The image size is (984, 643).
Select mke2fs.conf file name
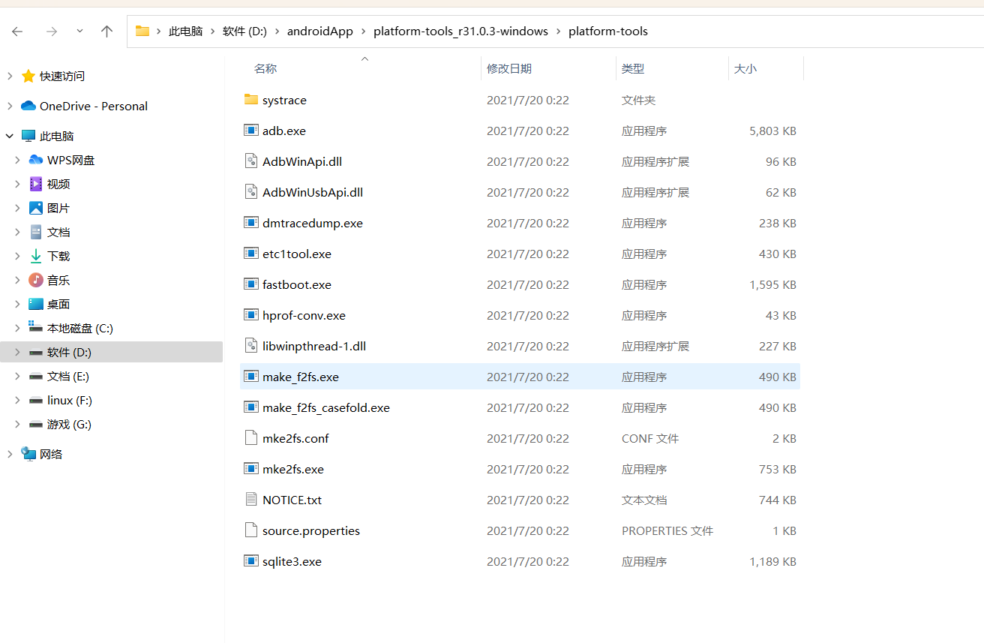(295, 438)
